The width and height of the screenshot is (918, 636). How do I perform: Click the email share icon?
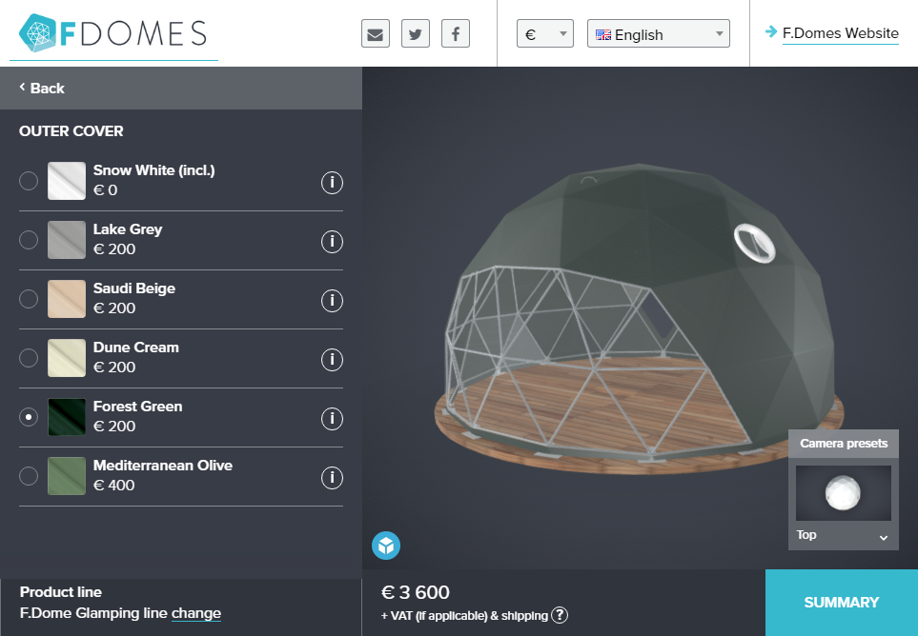376,33
